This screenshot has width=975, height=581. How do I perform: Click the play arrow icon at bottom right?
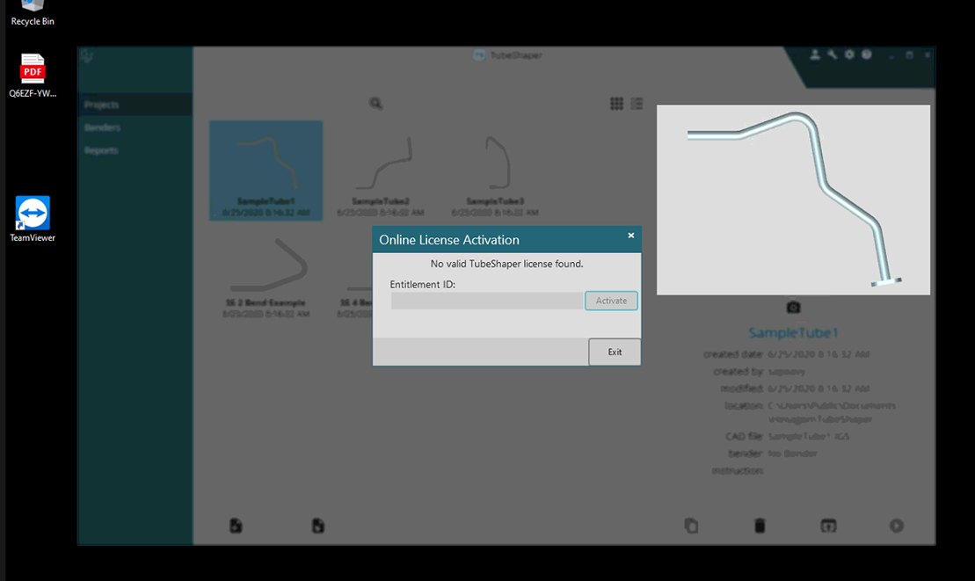click(896, 526)
